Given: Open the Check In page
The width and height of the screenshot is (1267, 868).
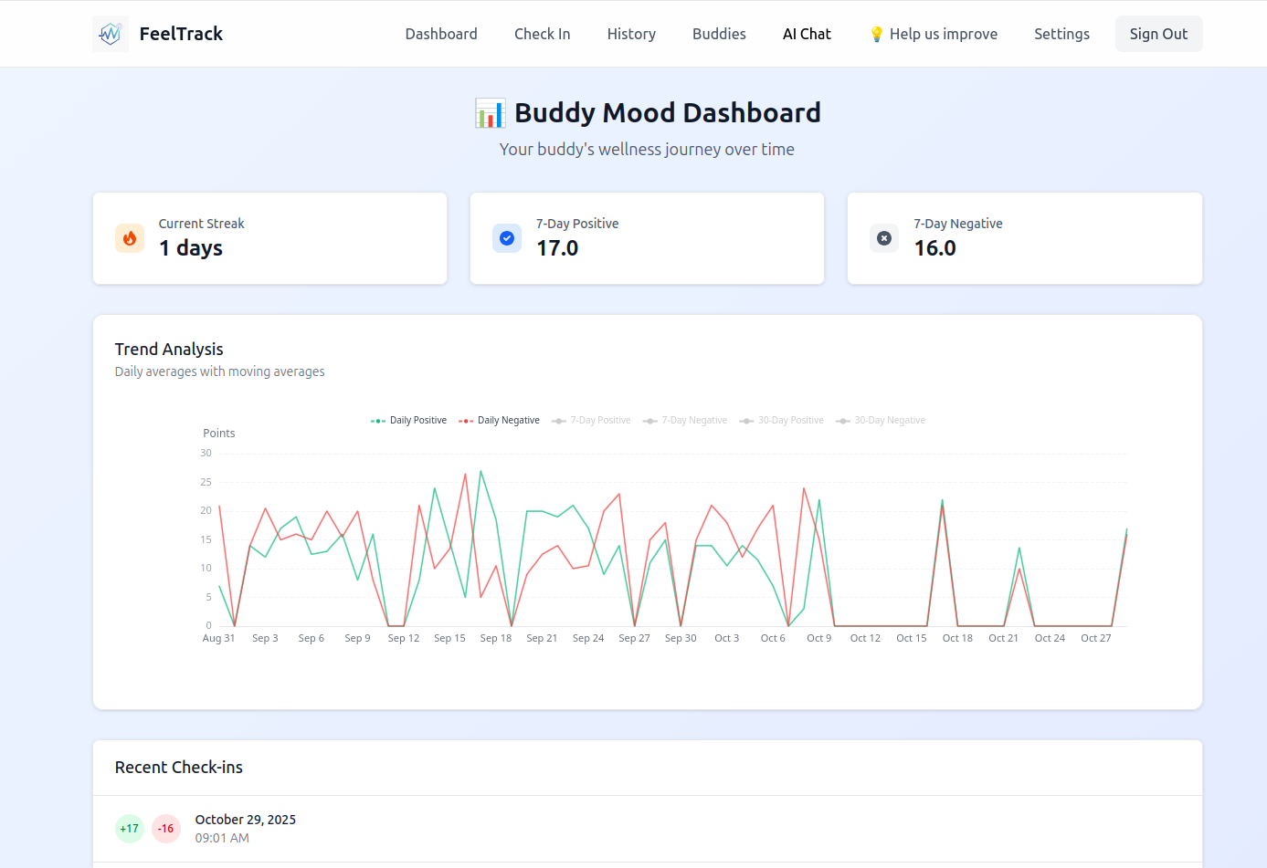Looking at the screenshot, I should [x=542, y=34].
